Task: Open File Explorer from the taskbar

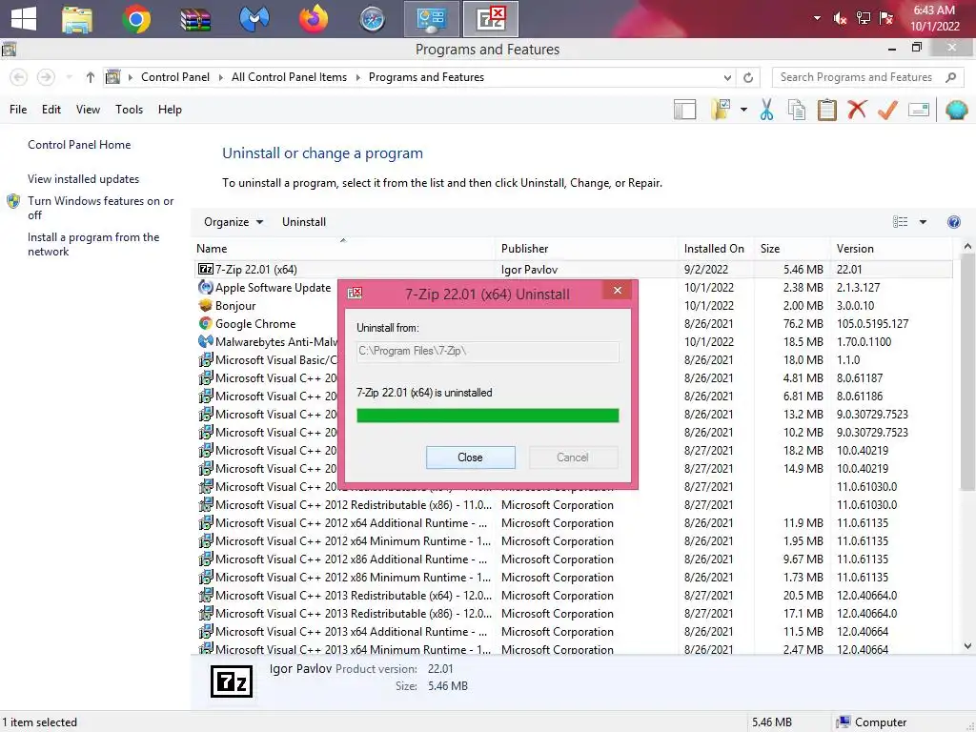Action: [77, 19]
